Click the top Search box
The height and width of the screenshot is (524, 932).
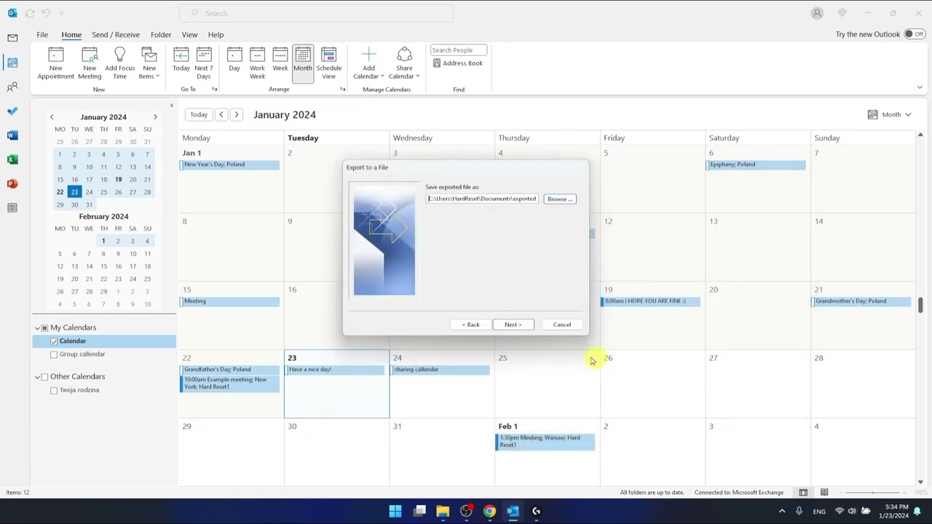point(316,13)
